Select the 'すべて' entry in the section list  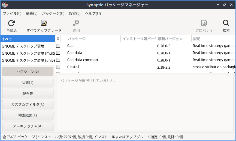click(x=27, y=39)
